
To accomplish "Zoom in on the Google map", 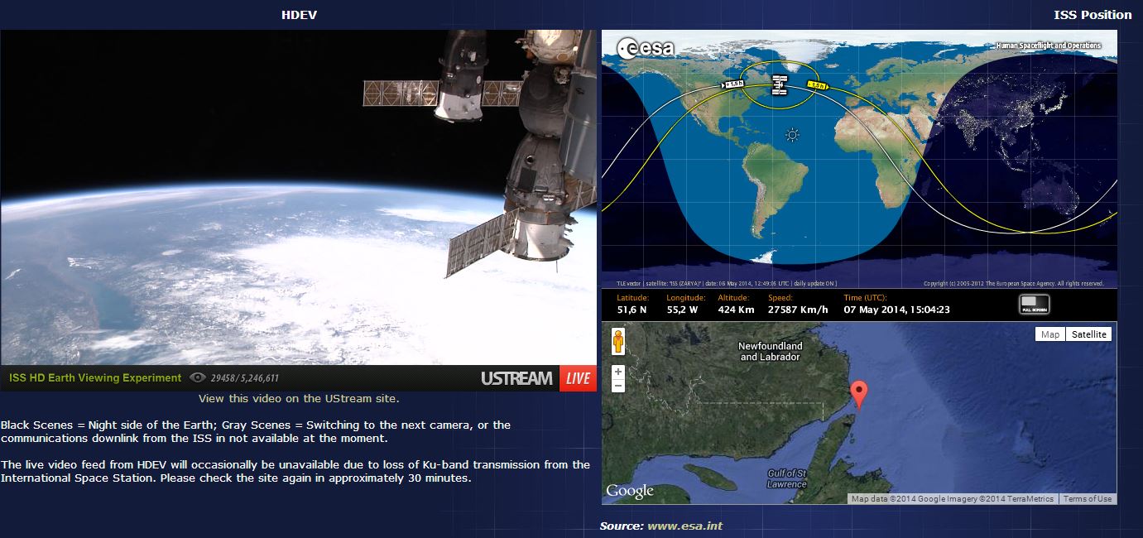I will point(617,372).
